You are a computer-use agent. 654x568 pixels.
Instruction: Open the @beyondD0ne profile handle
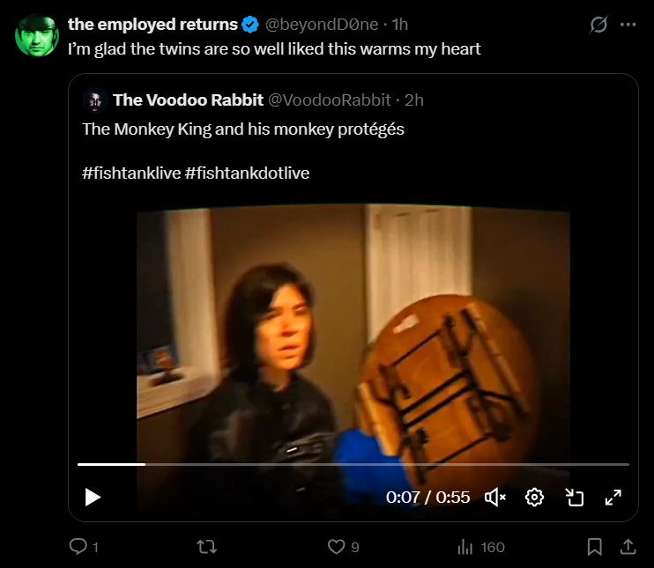coord(322,25)
